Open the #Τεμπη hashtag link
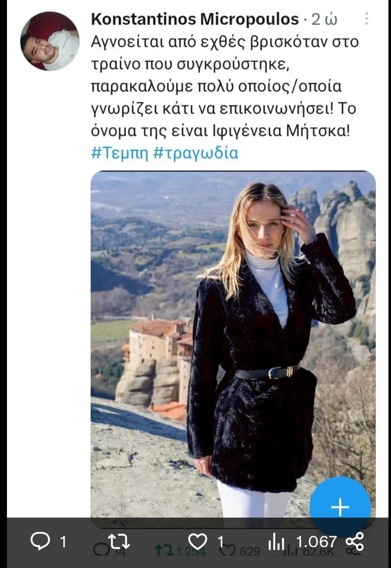Screen dimensions: 391x568 pyautogui.click(x=120, y=153)
